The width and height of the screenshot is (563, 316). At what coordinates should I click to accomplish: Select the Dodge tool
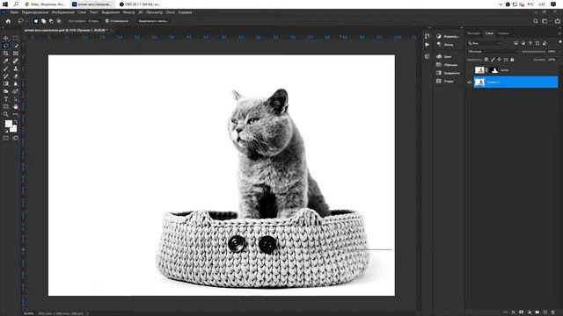point(6,91)
